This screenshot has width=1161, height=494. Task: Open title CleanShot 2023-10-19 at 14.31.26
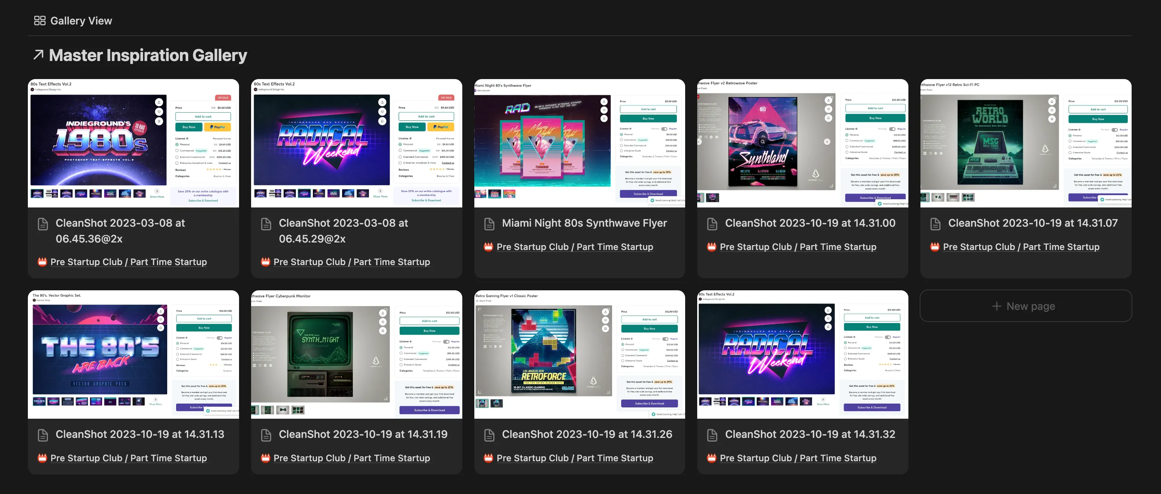pos(587,434)
